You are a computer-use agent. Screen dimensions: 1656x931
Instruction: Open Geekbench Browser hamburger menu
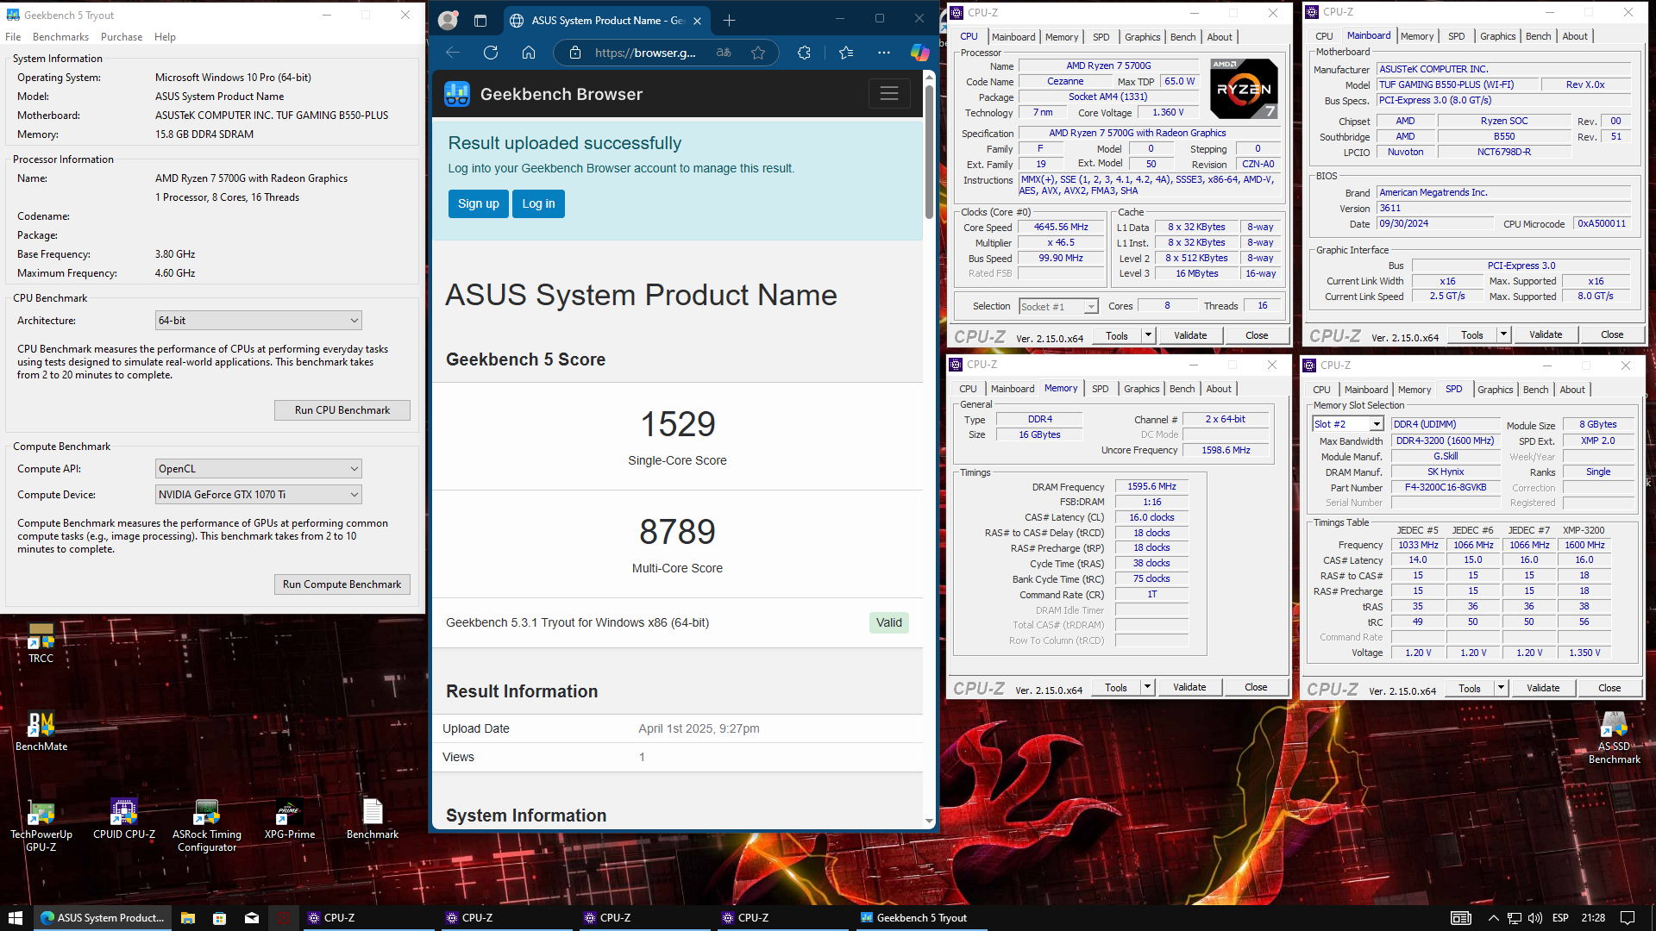tap(889, 93)
